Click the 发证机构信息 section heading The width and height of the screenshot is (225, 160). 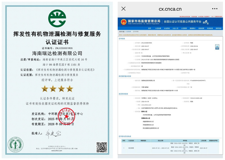[x=123, y=94]
